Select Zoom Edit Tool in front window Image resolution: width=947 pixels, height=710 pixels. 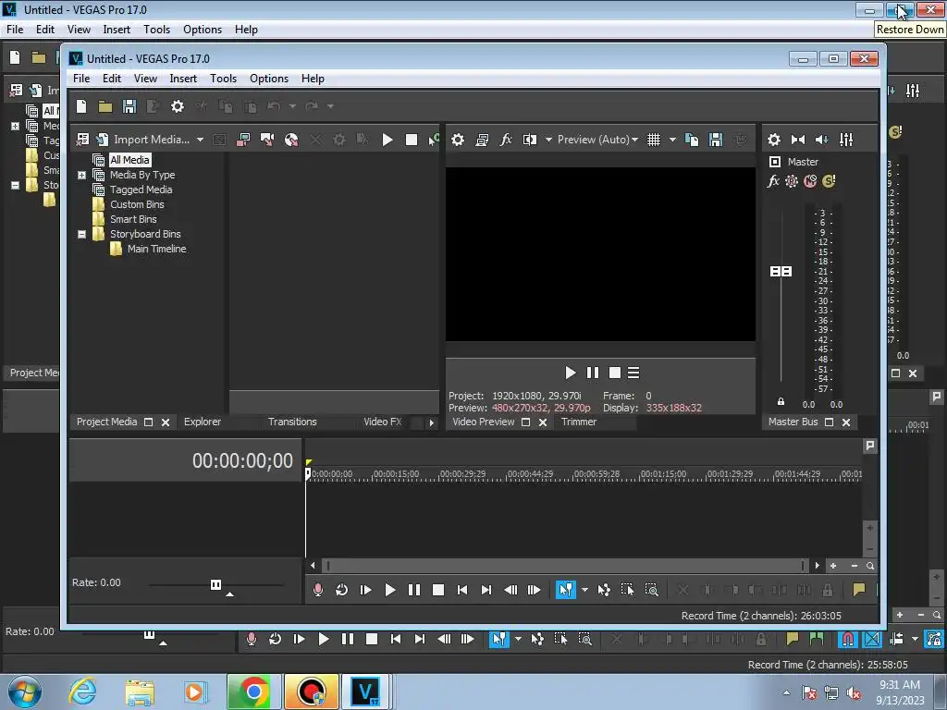(652, 589)
